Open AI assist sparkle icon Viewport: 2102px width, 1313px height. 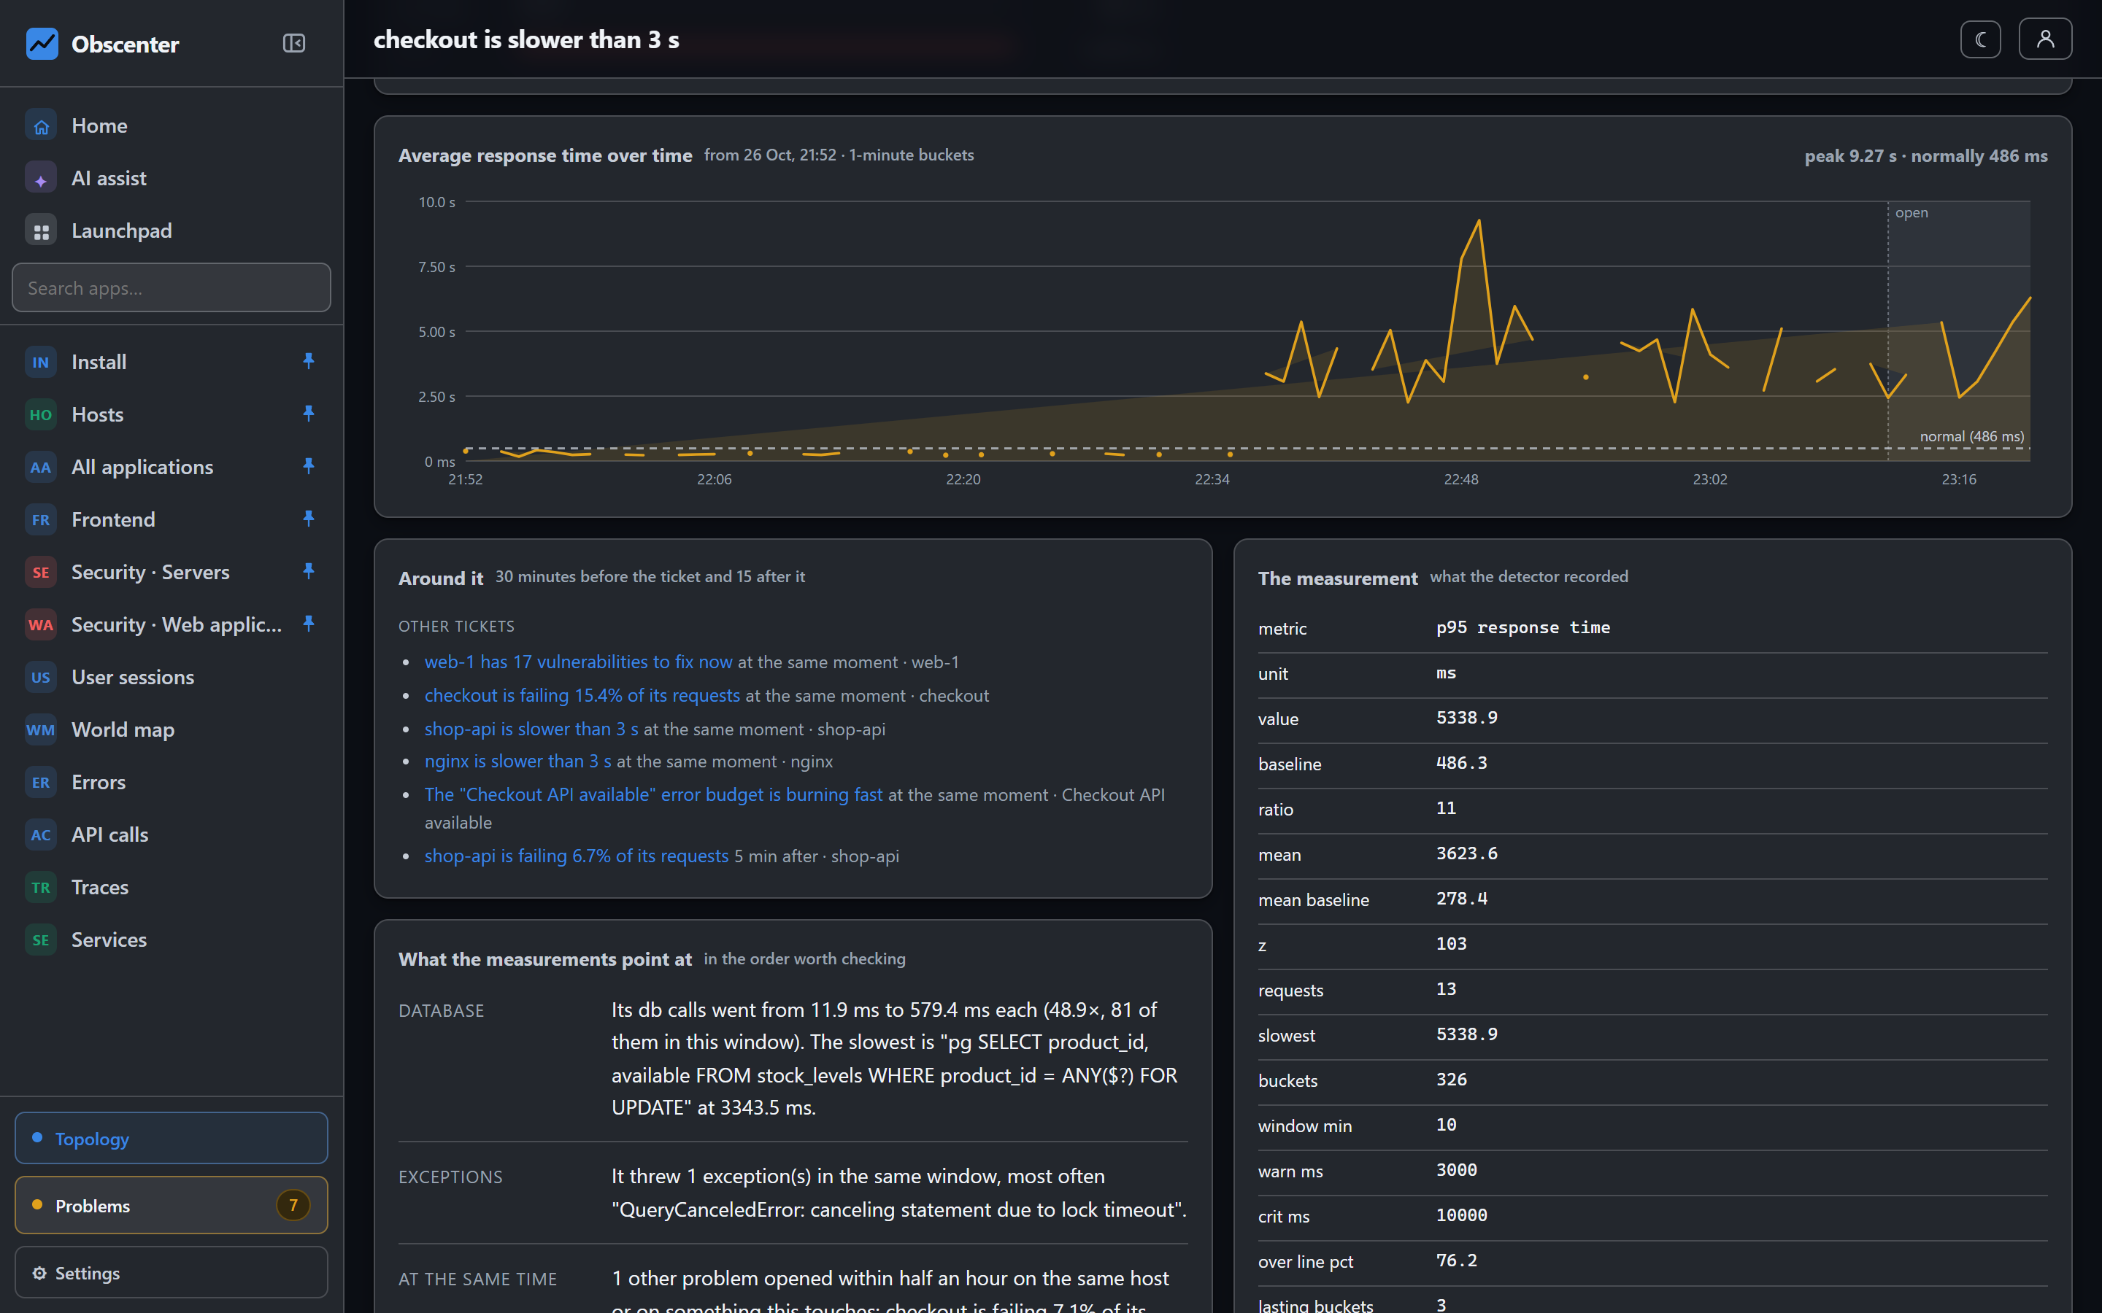[x=41, y=179]
